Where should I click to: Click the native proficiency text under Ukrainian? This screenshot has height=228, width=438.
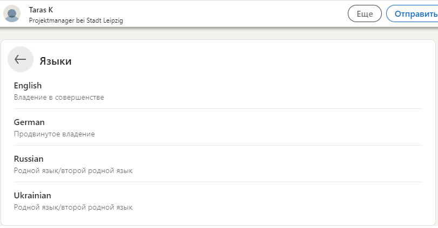pyautogui.click(x=73, y=208)
